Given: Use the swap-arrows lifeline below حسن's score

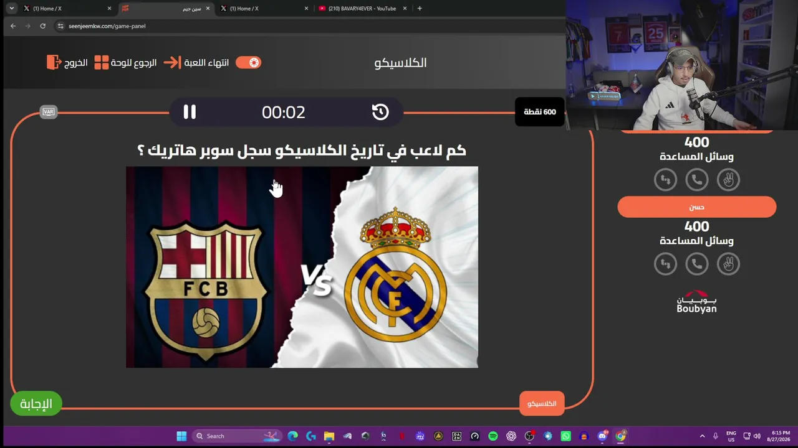Looking at the screenshot, I should (665, 264).
